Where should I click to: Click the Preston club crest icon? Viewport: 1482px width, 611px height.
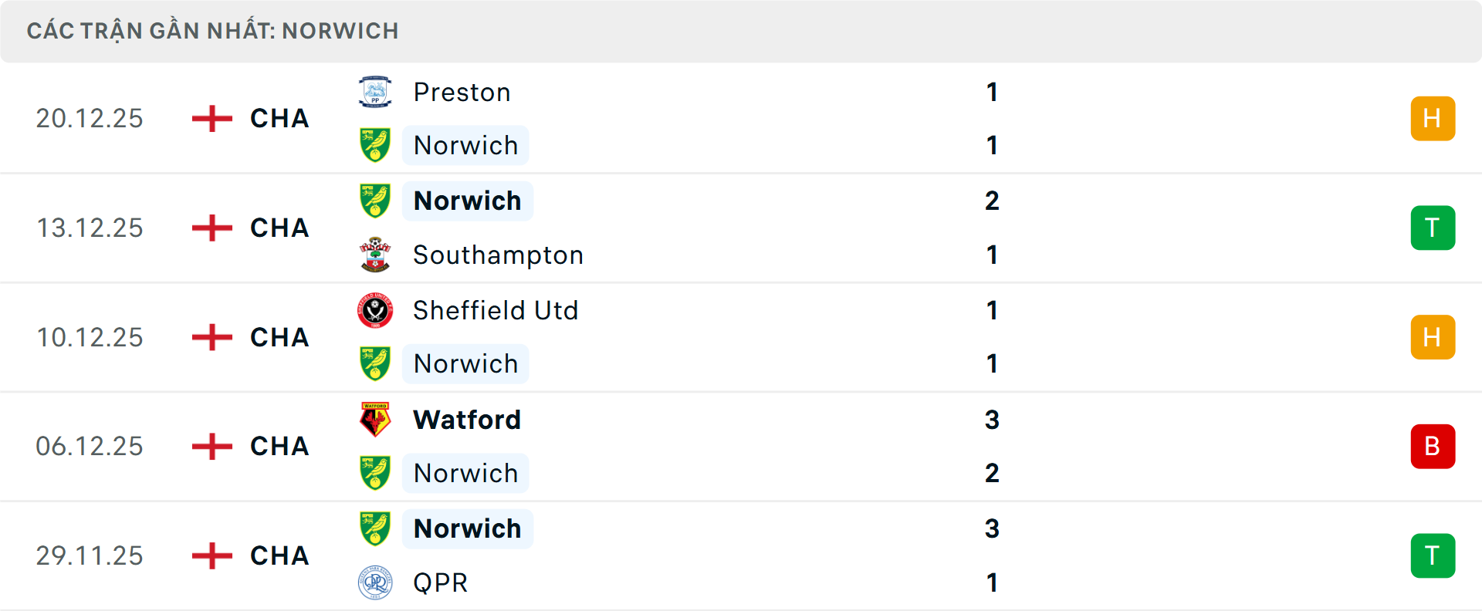click(x=375, y=93)
